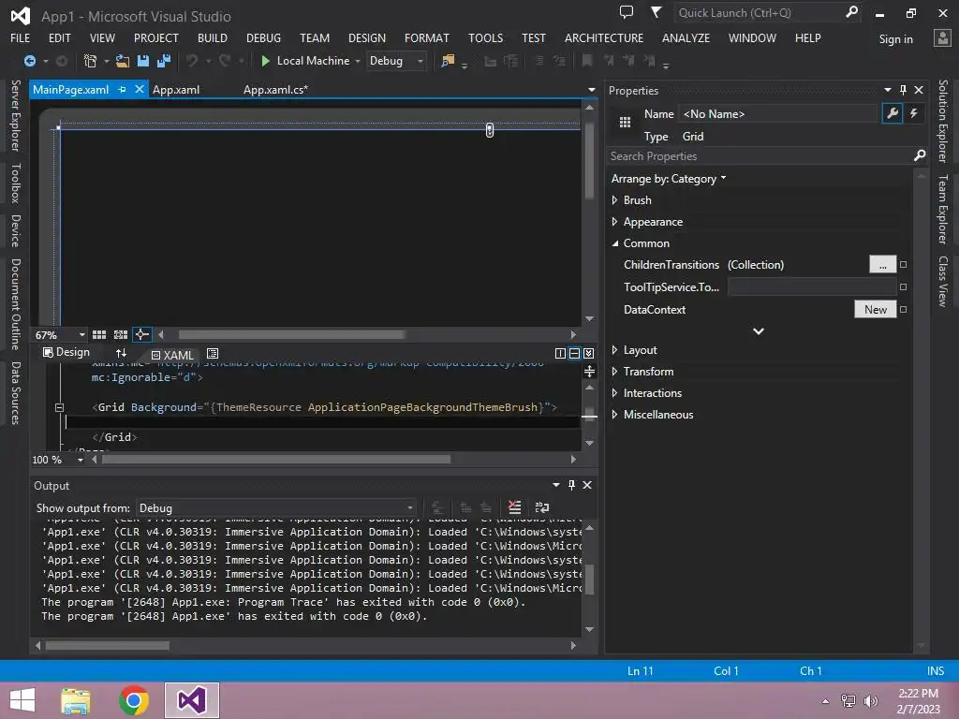Switch to the App.xaml tab
Screen dimensions: 959x719
[176, 89]
